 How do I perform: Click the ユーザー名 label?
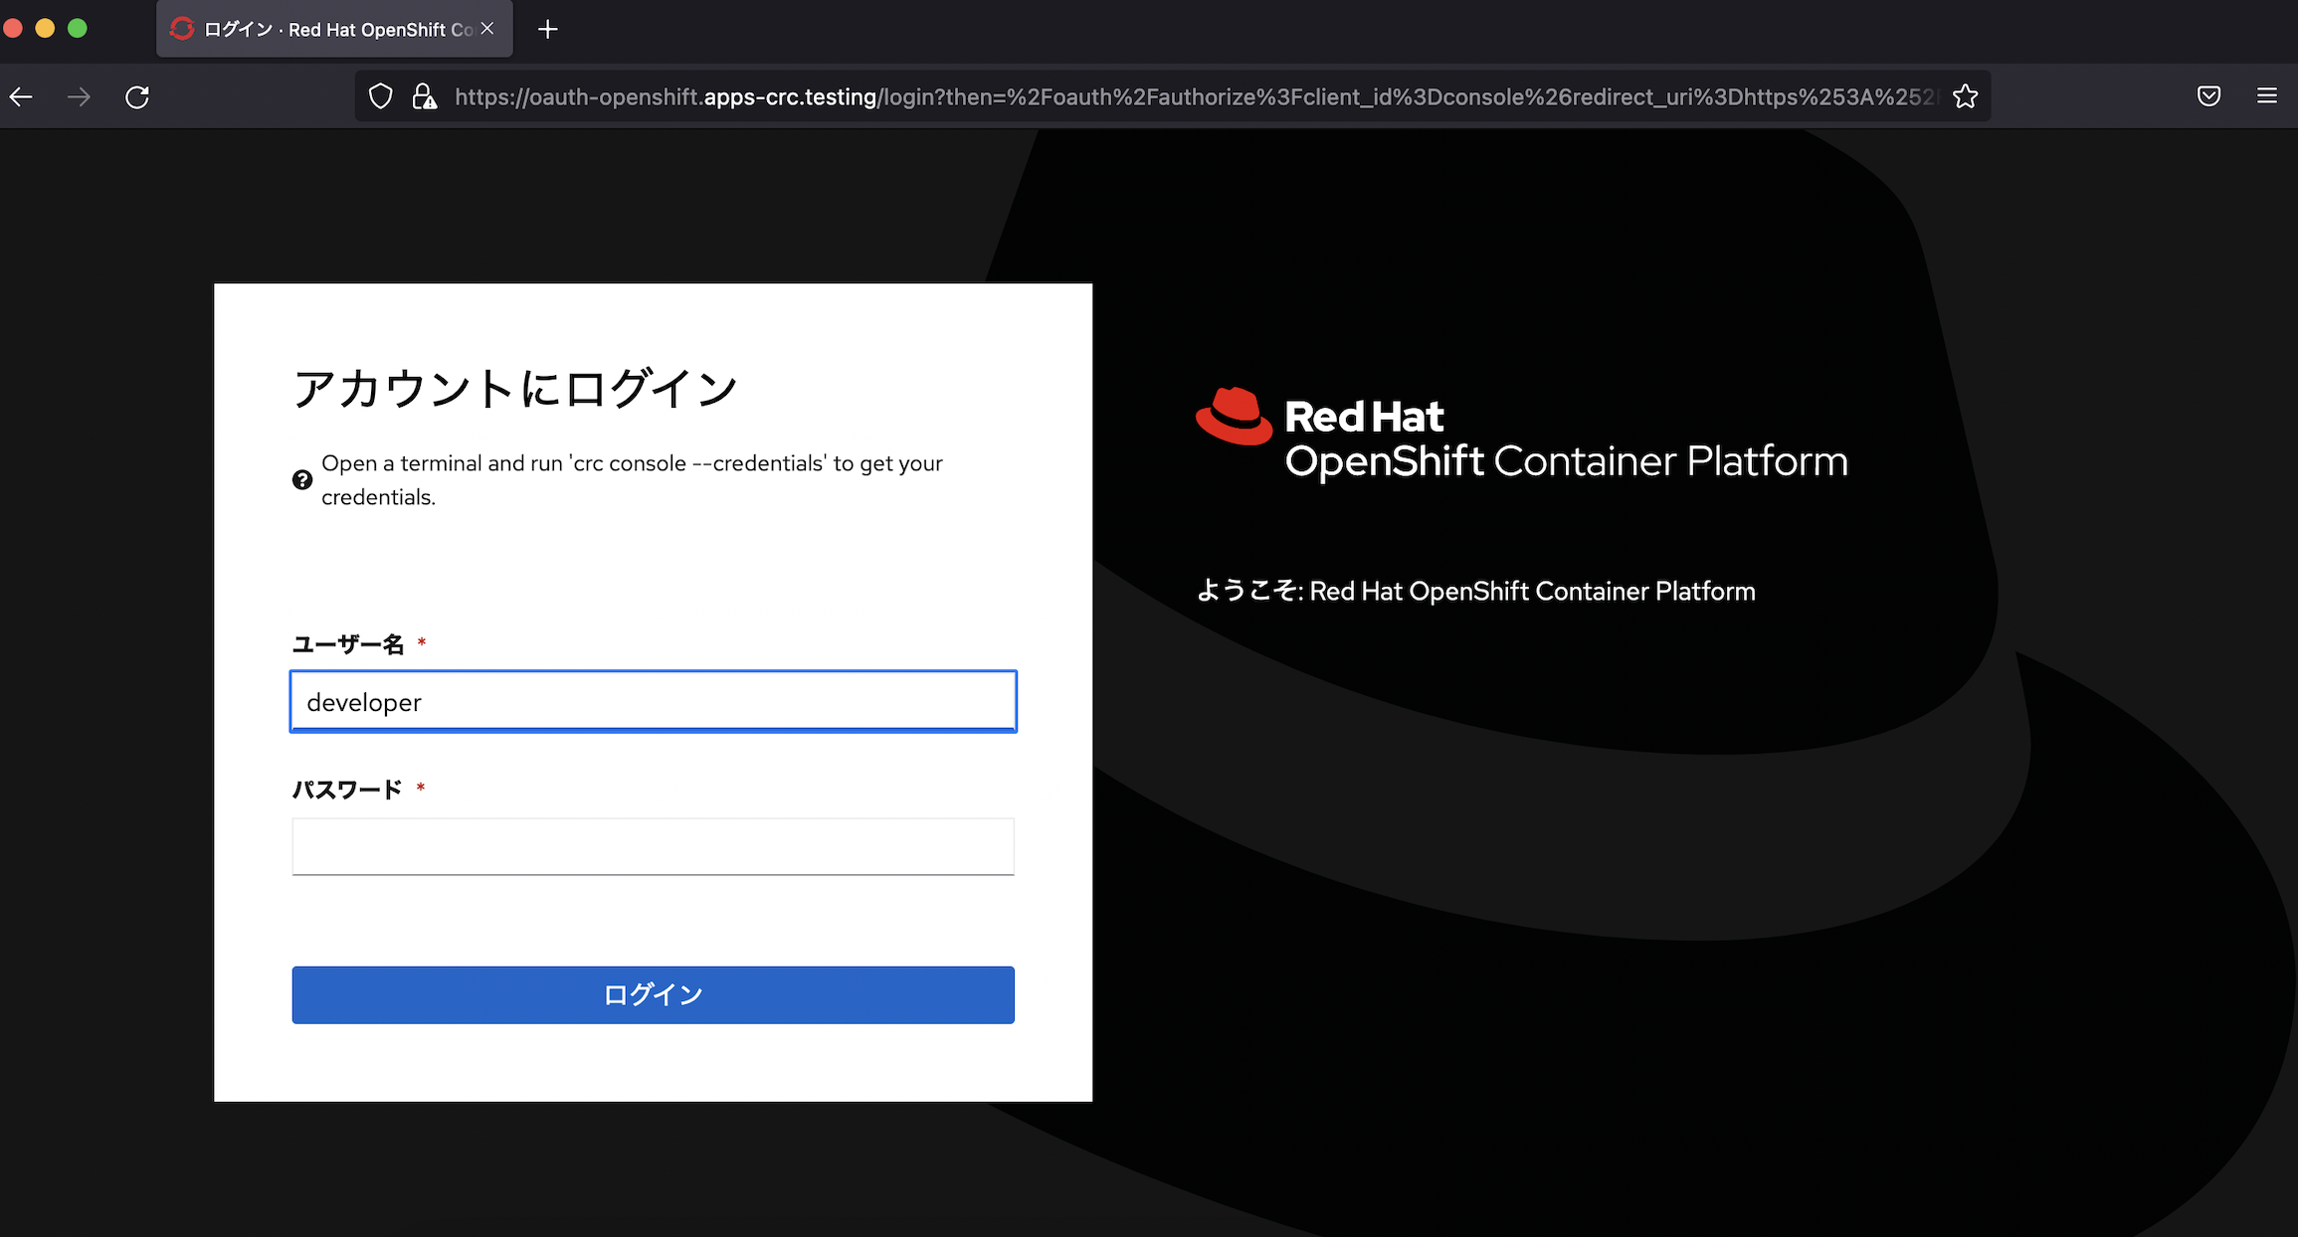coord(348,644)
